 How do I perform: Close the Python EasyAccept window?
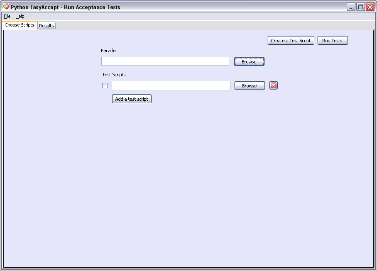(370, 7)
